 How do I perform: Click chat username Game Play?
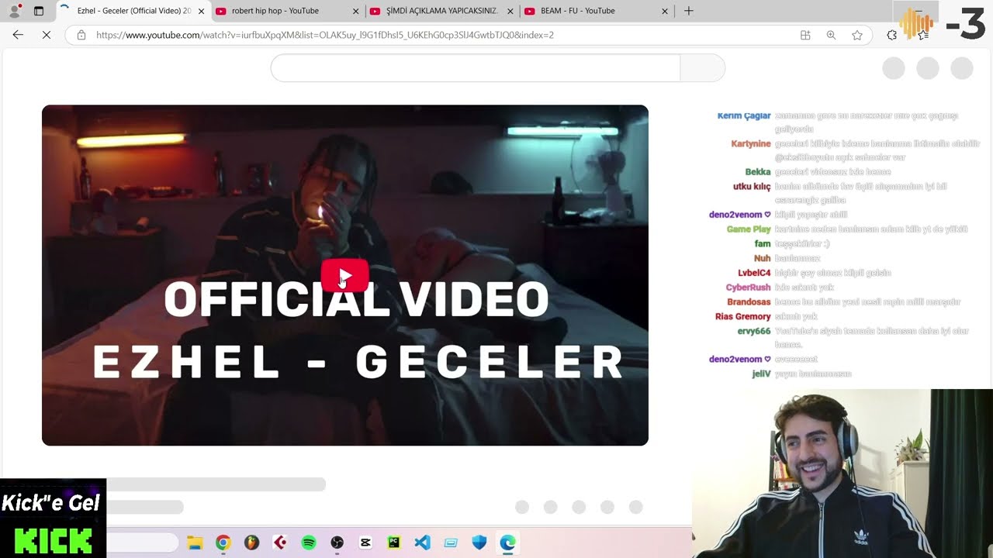point(749,229)
